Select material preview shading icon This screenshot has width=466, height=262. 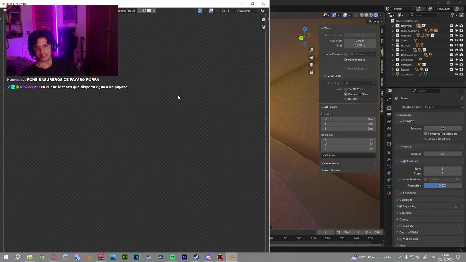(x=371, y=15)
